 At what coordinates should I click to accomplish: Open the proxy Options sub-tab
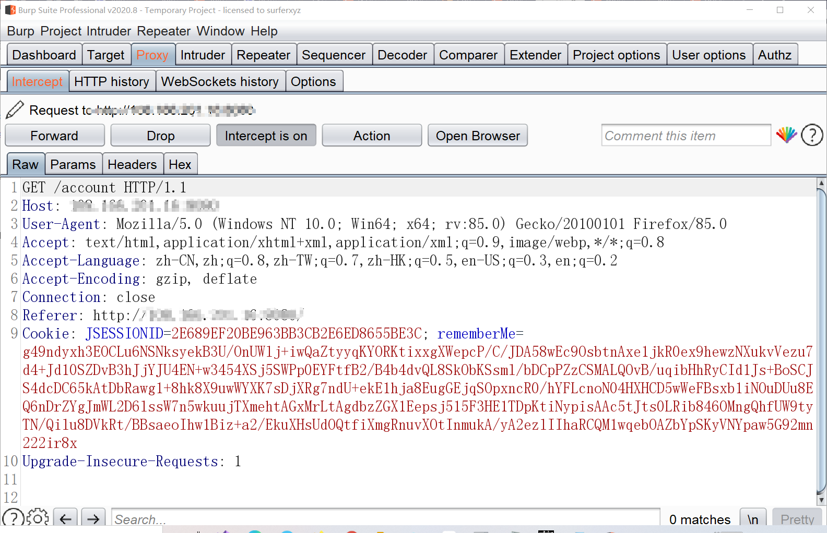pyautogui.click(x=313, y=81)
